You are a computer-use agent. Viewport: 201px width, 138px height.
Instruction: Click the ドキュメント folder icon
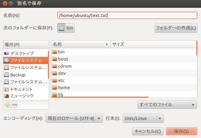7,89
